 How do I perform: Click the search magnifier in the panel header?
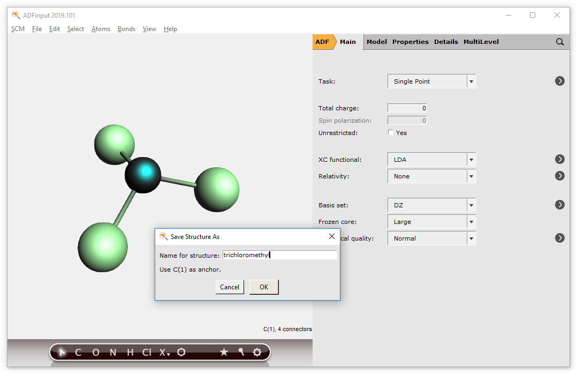[560, 41]
